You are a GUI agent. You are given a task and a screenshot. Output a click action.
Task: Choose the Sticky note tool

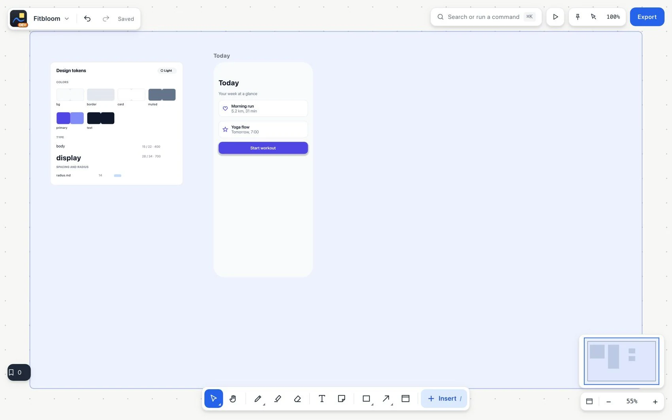(342, 399)
